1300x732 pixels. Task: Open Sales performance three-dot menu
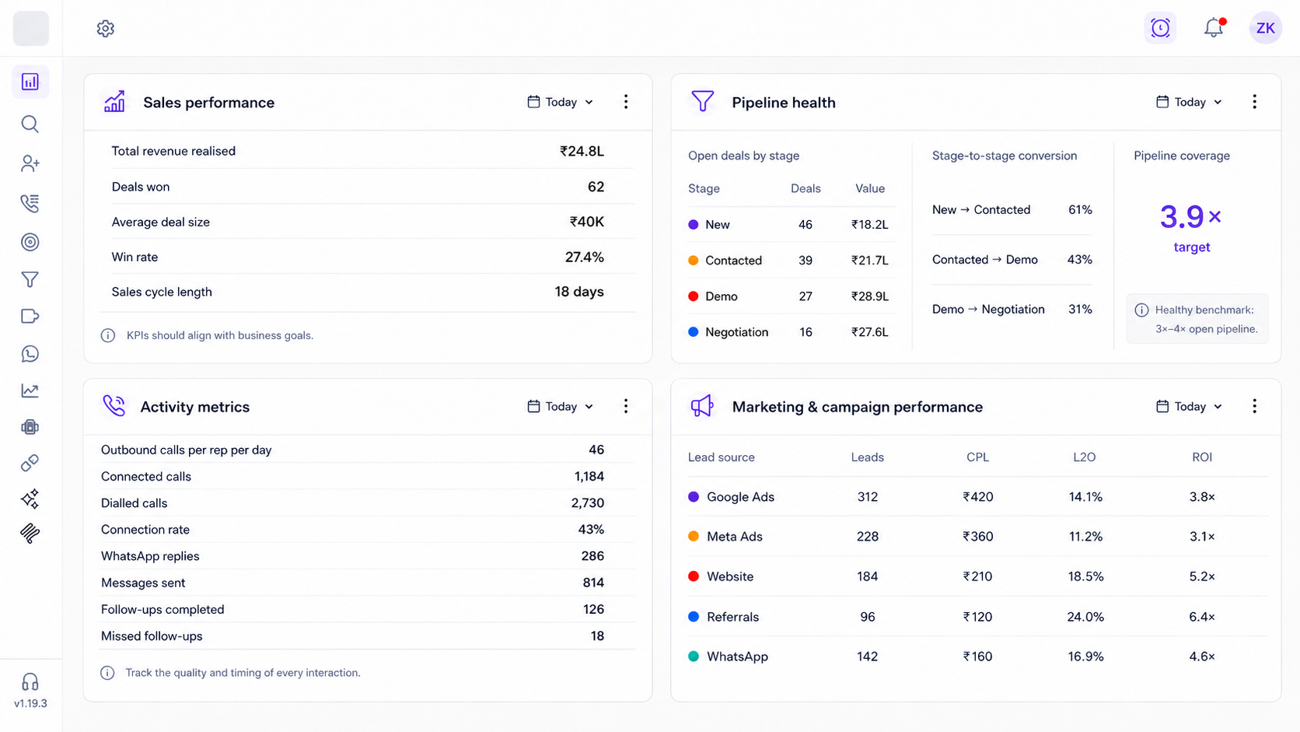coord(626,102)
